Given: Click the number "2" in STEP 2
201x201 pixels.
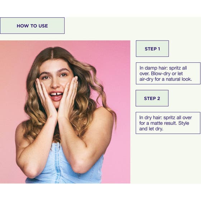Looking at the screenshot, I should pos(159,98).
